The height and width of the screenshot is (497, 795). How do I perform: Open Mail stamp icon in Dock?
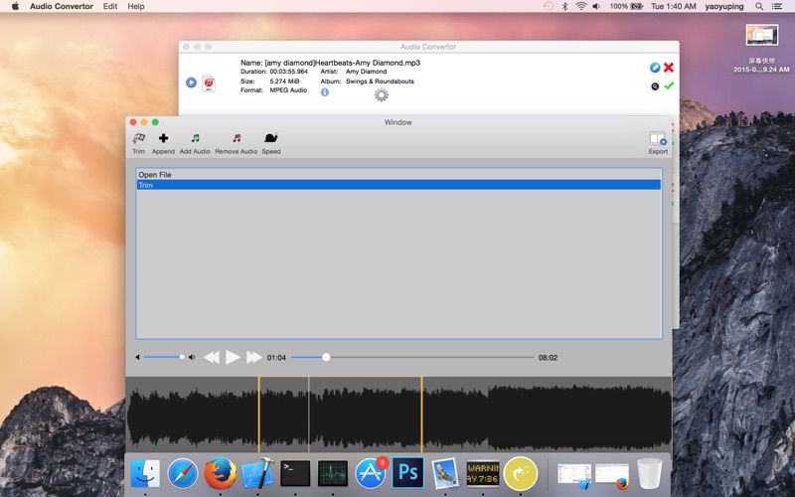click(x=445, y=473)
